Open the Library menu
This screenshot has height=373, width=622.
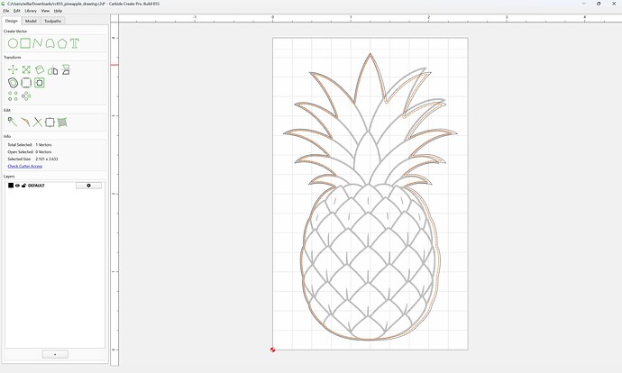pyautogui.click(x=31, y=11)
